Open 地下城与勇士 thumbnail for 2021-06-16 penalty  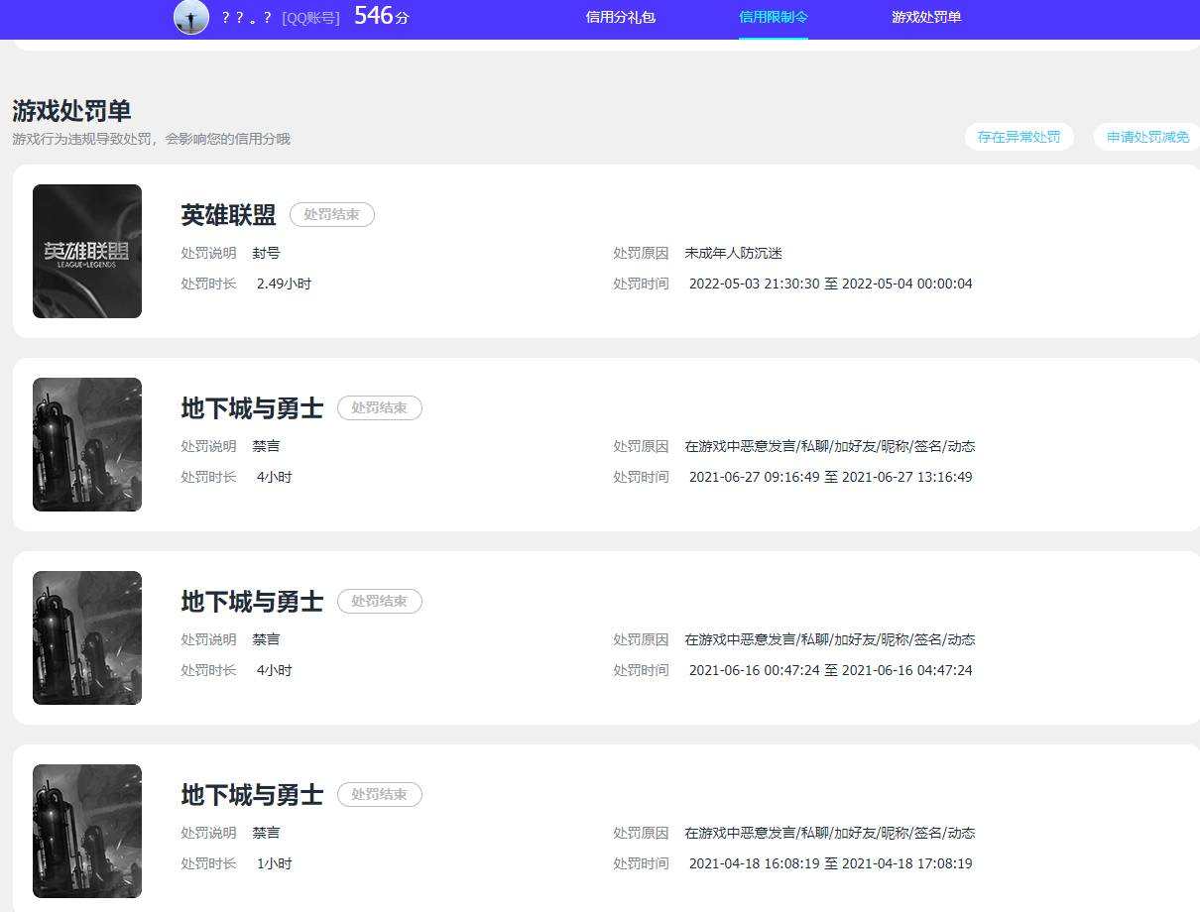pyautogui.click(x=87, y=637)
